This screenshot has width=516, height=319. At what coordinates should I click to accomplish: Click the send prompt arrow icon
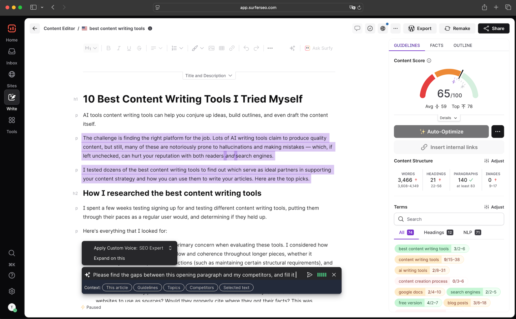click(x=310, y=275)
